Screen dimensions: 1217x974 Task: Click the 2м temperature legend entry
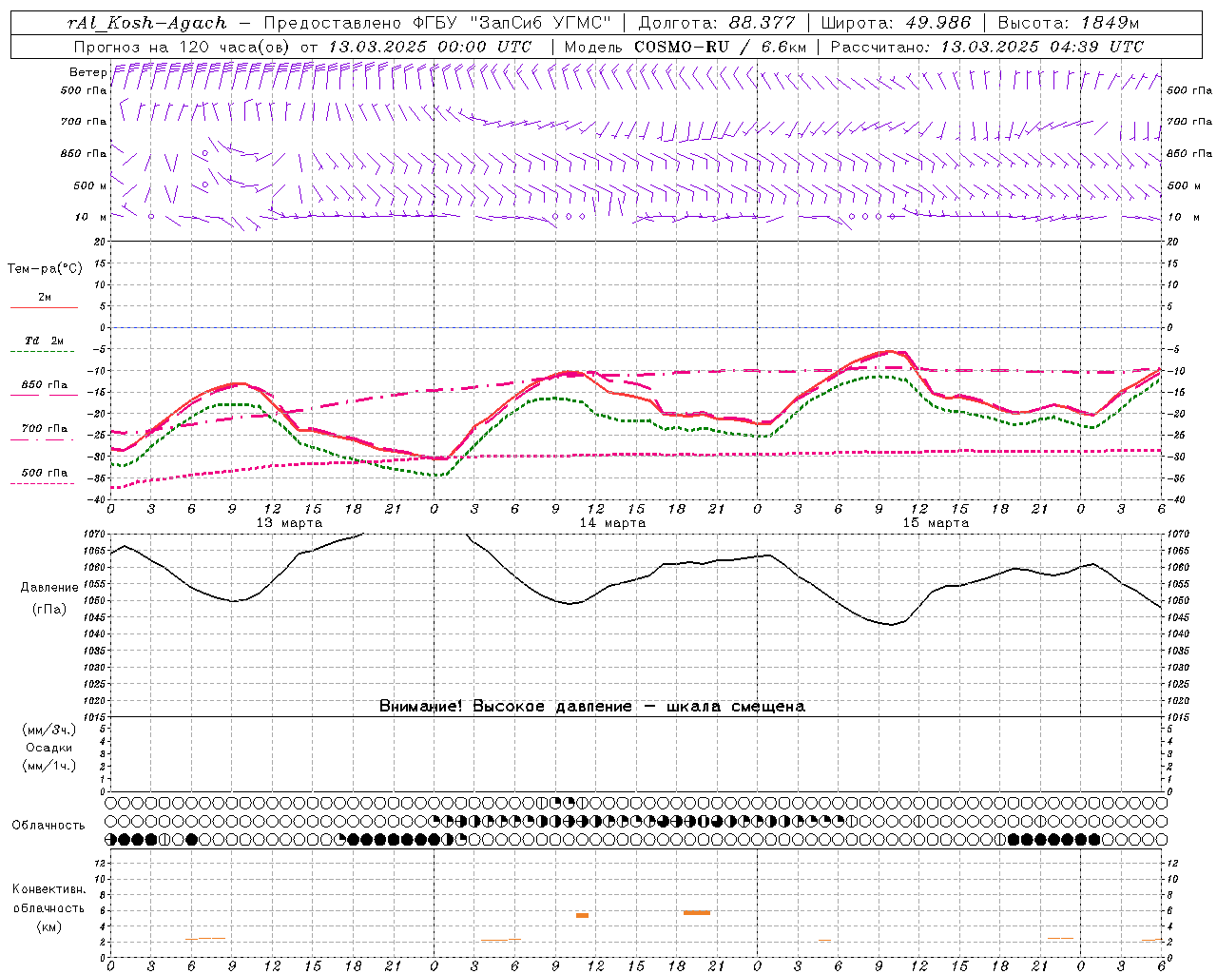(x=45, y=298)
